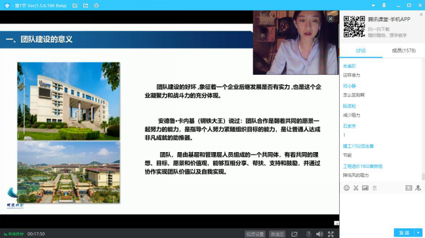Open the title bar dropdown triangle menu
This screenshot has width=425, height=238.
[x=373, y=5]
